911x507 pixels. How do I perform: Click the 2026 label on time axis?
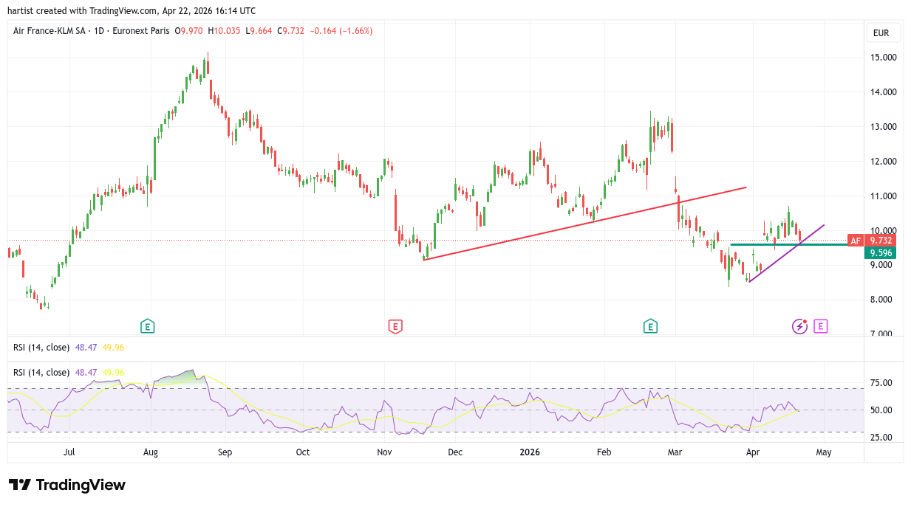coord(530,452)
